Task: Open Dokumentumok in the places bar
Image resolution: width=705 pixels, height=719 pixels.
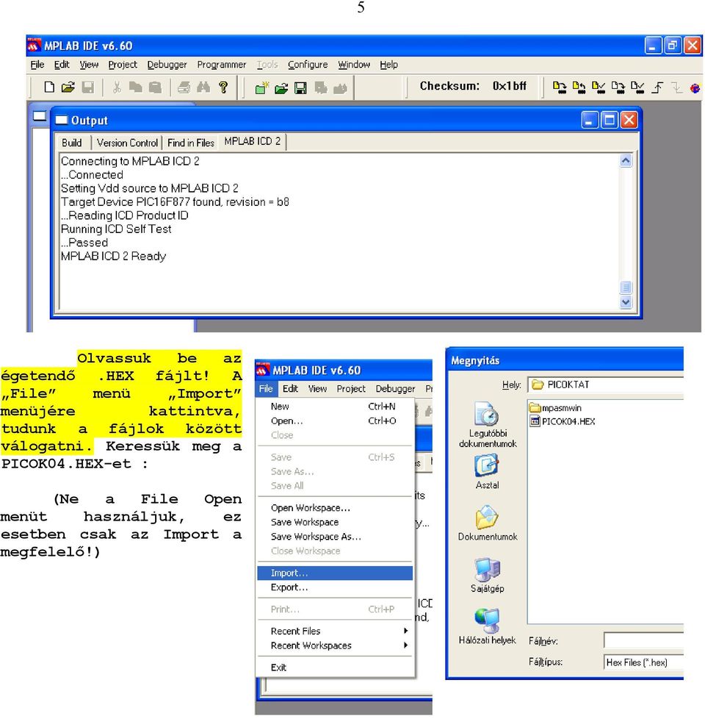Action: tap(488, 523)
